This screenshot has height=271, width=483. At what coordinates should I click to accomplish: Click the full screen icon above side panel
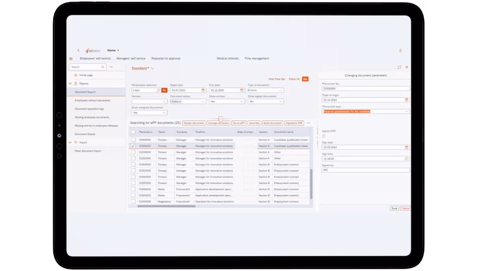tap(399, 67)
